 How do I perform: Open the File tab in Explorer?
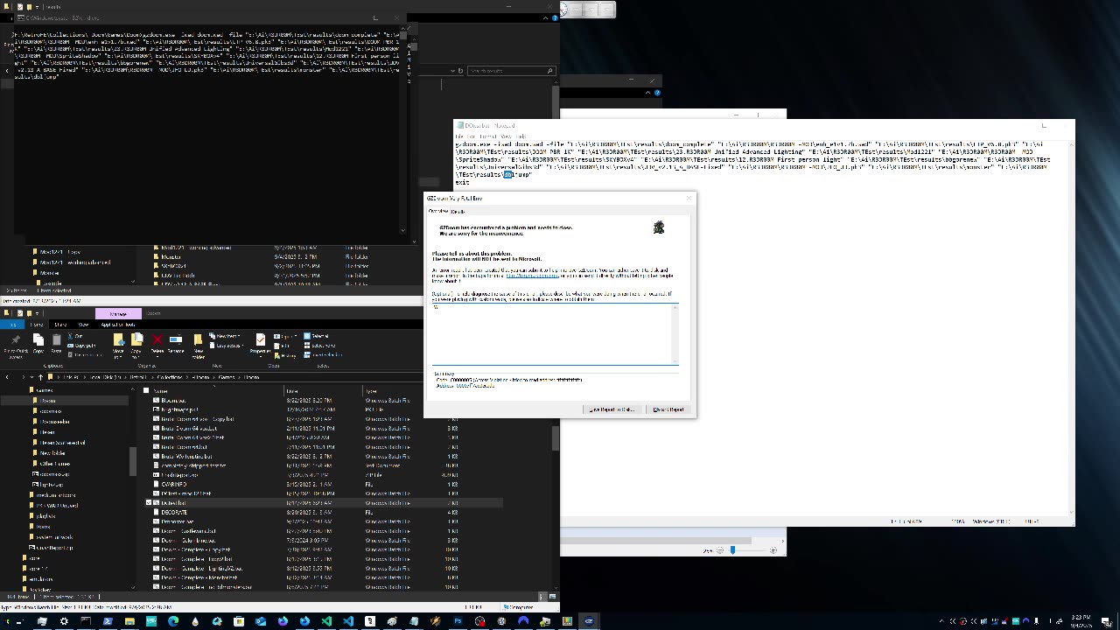click(x=13, y=324)
